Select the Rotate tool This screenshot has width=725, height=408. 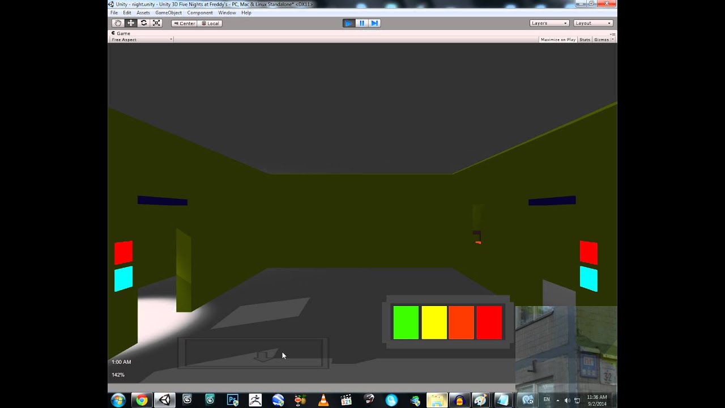click(x=144, y=23)
